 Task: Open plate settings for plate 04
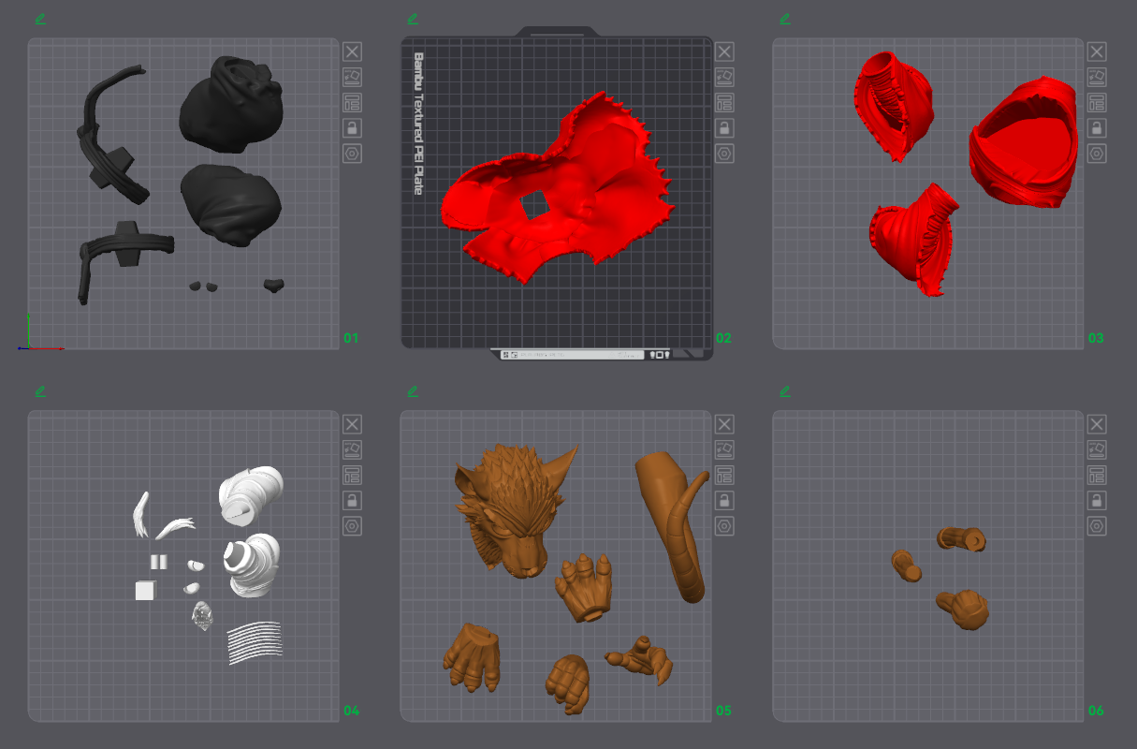(352, 525)
